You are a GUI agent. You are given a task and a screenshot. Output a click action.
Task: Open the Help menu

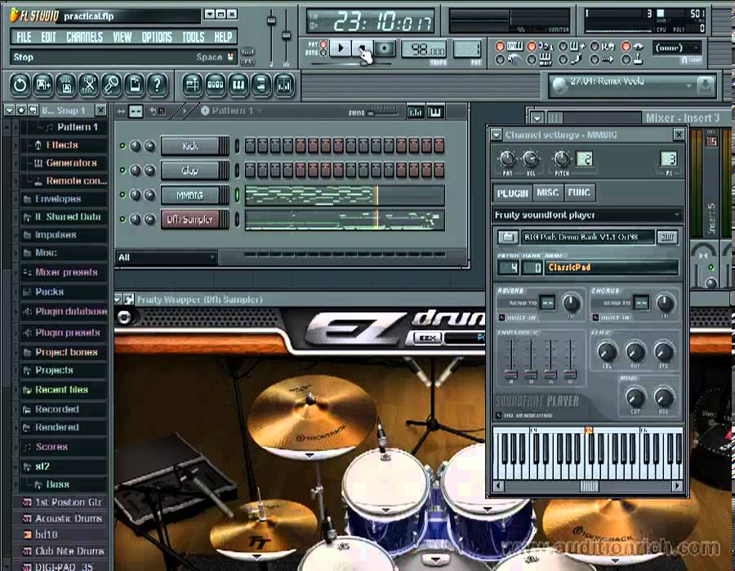point(223,37)
